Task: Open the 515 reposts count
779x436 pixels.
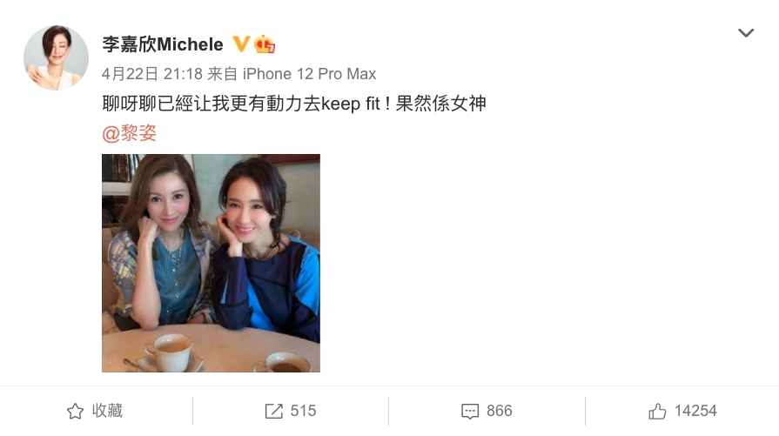Action: [x=303, y=411]
